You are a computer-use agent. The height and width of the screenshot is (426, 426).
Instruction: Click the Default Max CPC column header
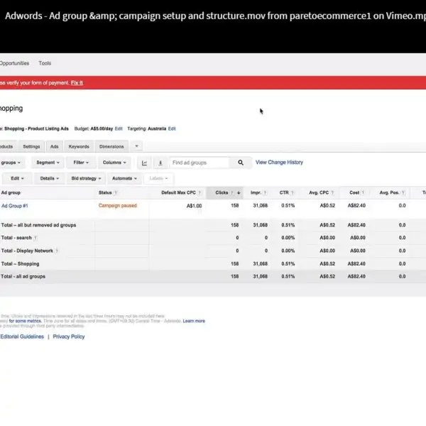[x=178, y=192]
